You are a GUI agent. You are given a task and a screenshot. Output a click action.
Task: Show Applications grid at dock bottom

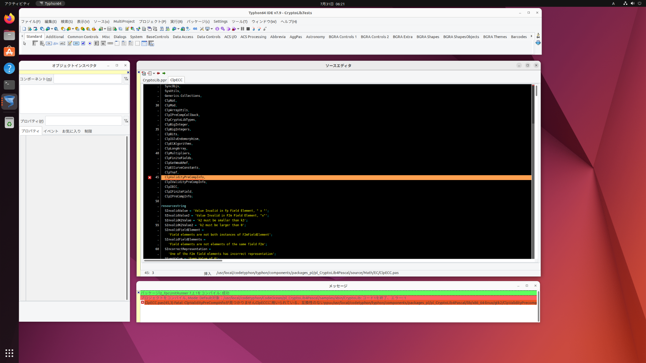coord(9,353)
